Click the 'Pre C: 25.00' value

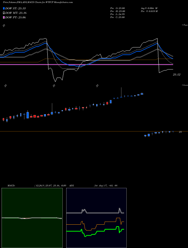pyautogui.click(x=117, y=17)
